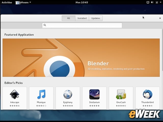This screenshot has height=122, width=163.
Task: Switch to the Updates tab
Action: 96,18
